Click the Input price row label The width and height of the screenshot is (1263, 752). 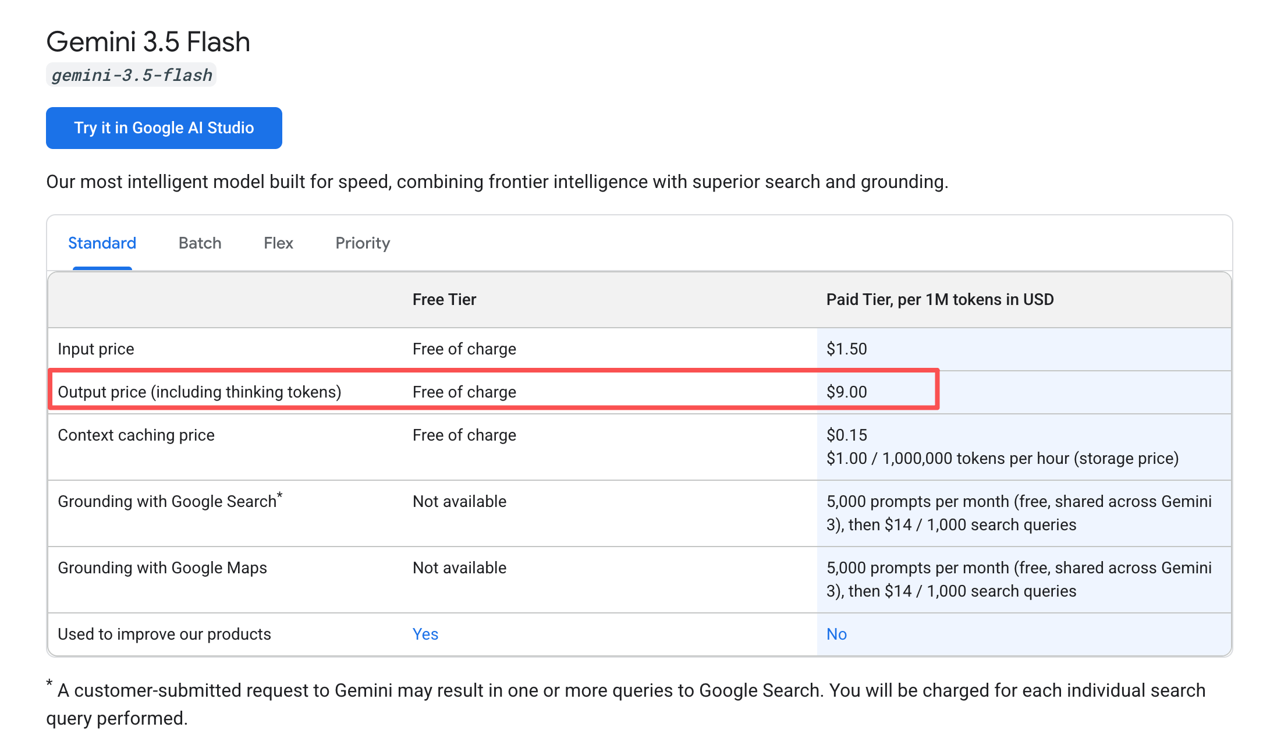[96, 349]
